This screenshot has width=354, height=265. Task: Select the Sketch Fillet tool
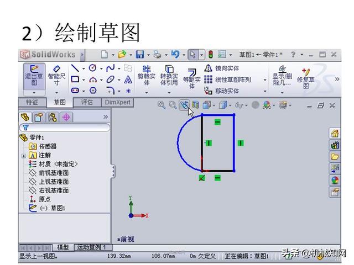pos(111,91)
